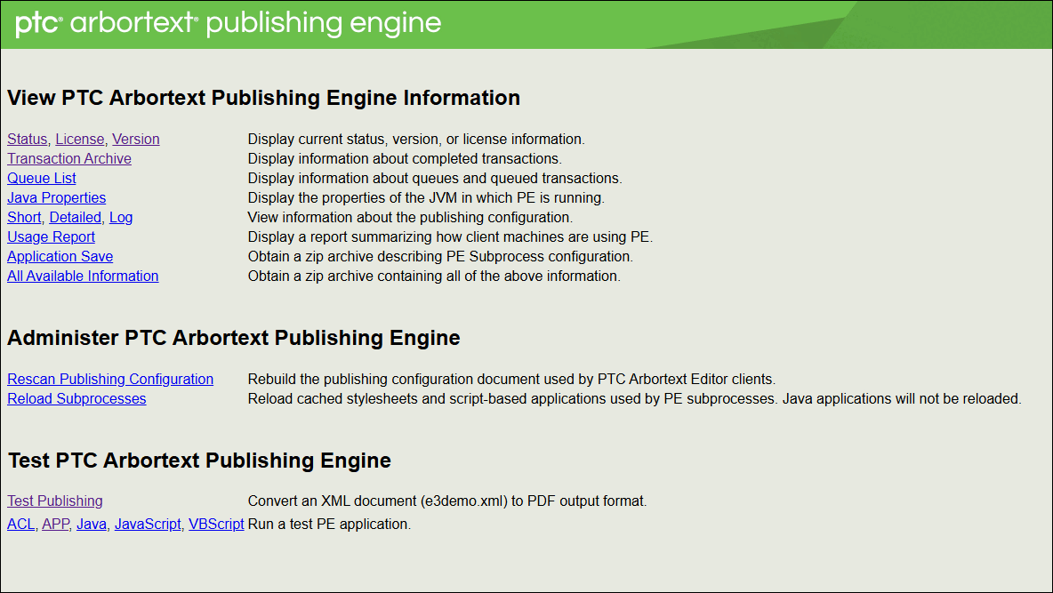
Task: Run the ACL test application
Action: 20,524
